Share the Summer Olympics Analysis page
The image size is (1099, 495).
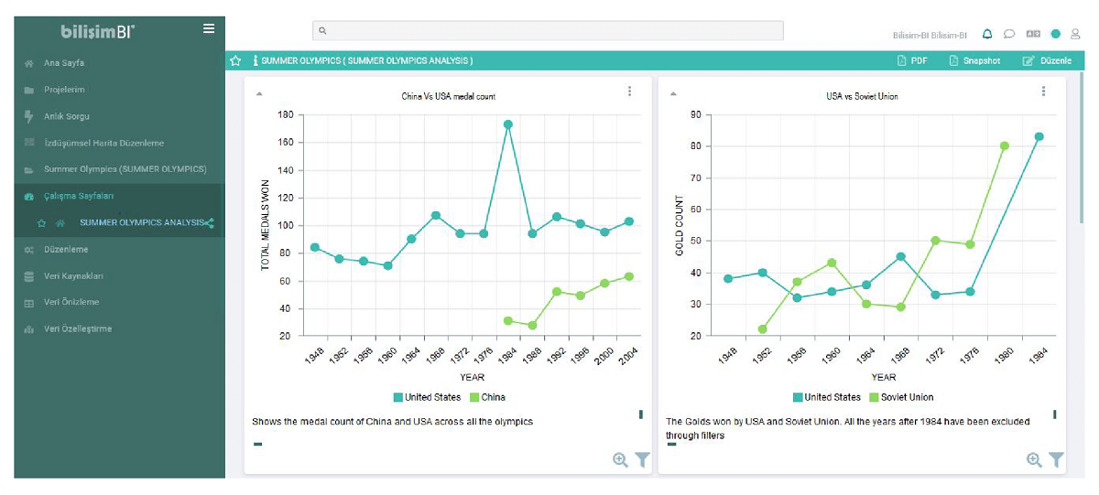pyautogui.click(x=211, y=222)
